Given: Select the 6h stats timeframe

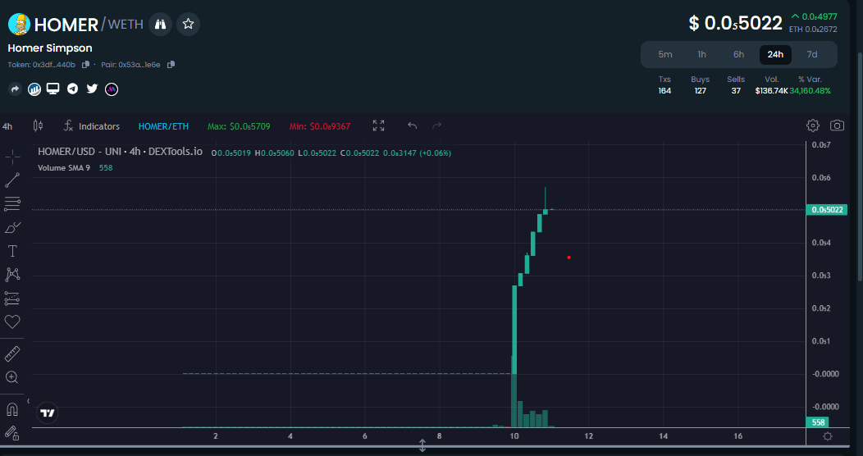Looking at the screenshot, I should point(738,54).
